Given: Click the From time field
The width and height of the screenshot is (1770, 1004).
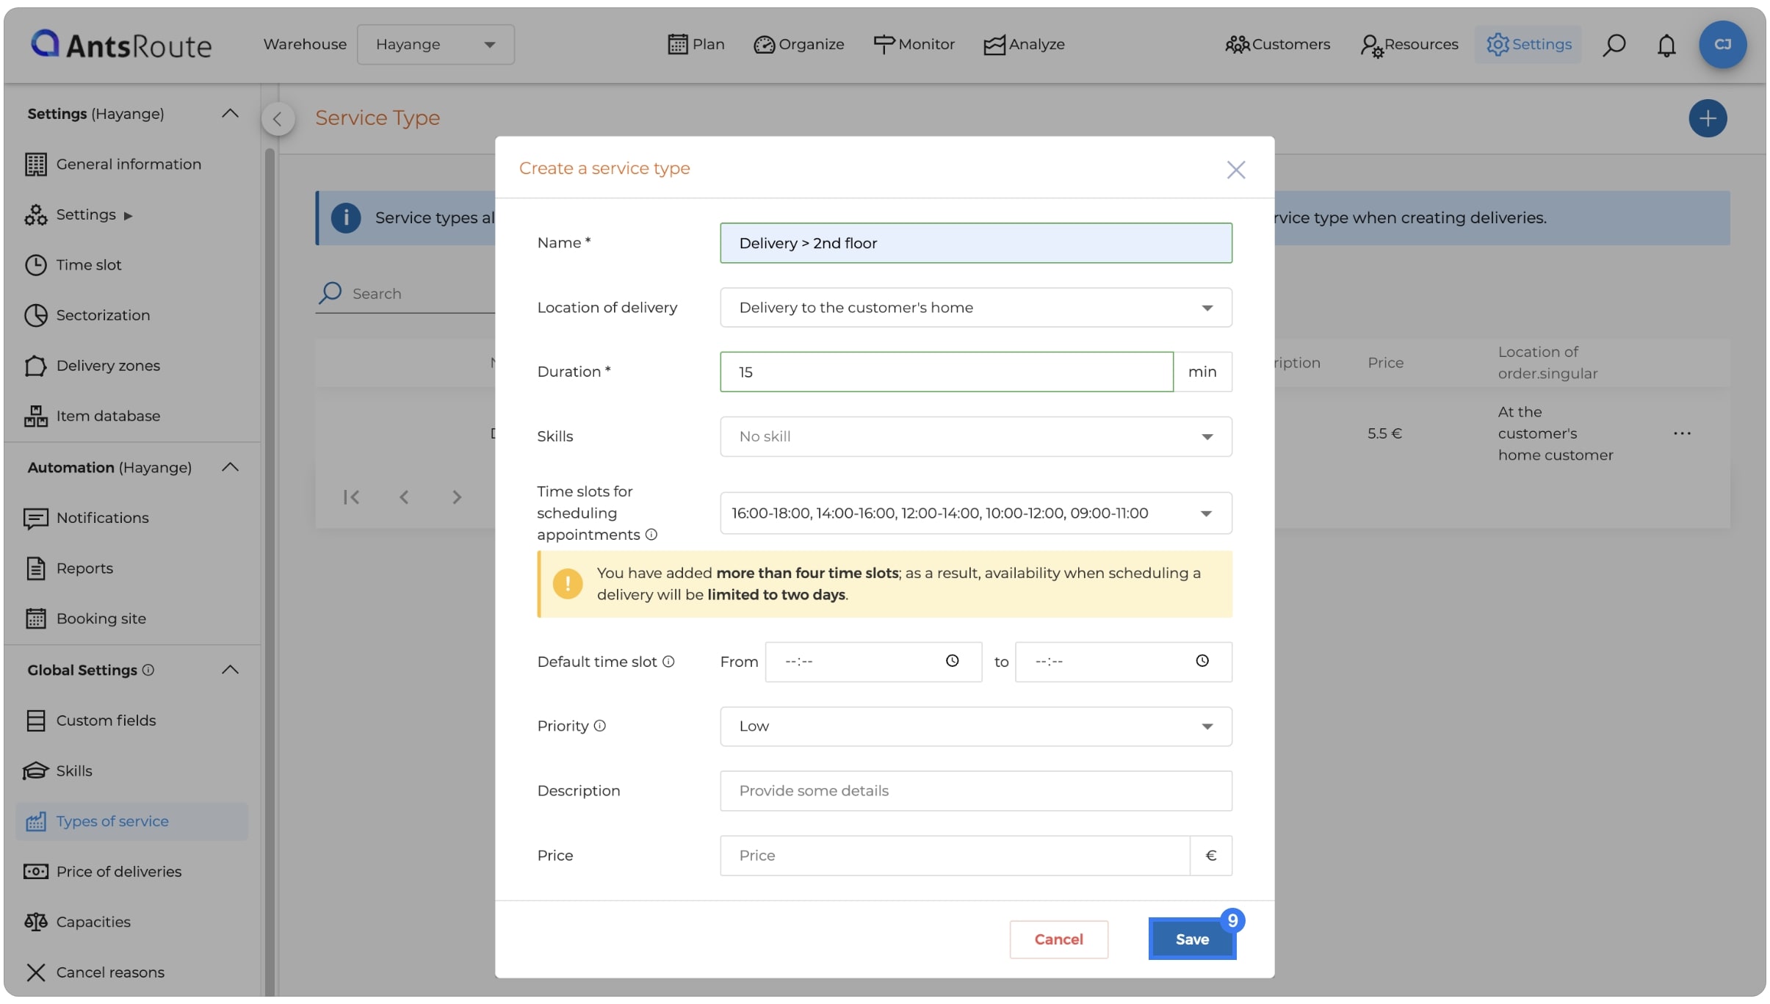Looking at the screenshot, I should pos(873,662).
